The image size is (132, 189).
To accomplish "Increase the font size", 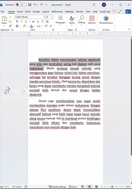I will point(46,26).
